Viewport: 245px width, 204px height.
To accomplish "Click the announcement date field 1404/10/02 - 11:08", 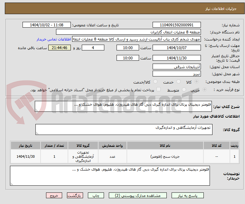I will (x=47, y=25).
